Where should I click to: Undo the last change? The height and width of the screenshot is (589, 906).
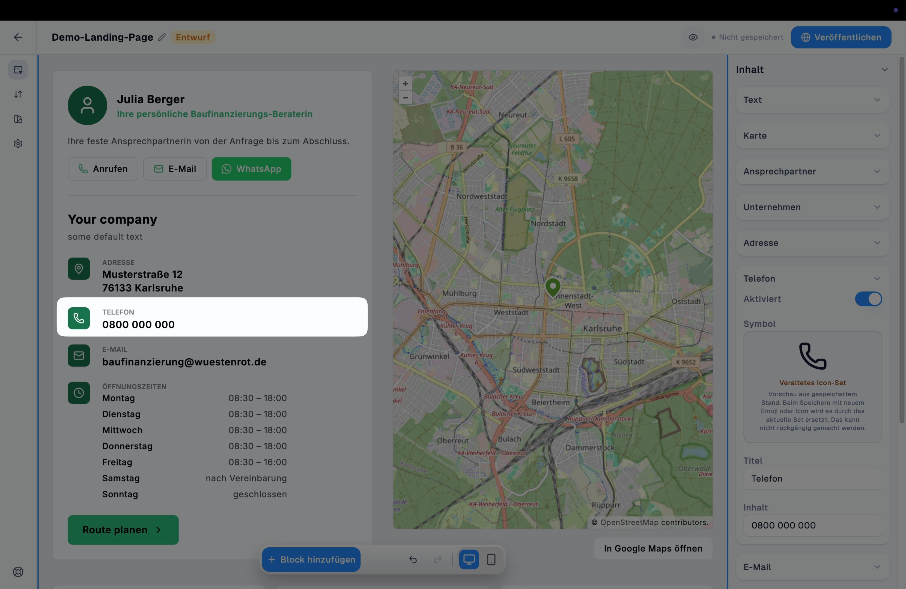[413, 560]
